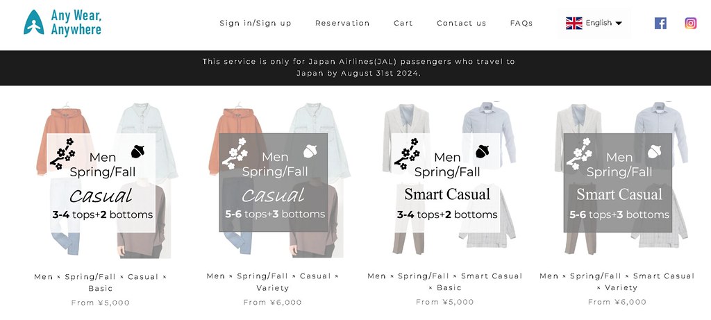The image size is (711, 320).
Task: Select the Smart Casual 3-4 tops+2 bottoms thumbnail
Action: (446, 180)
